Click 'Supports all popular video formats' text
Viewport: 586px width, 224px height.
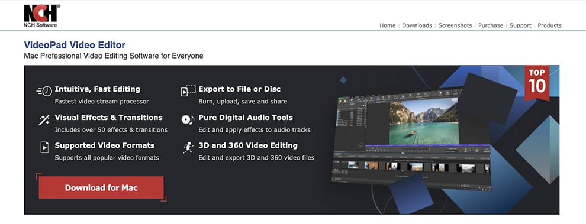click(x=107, y=158)
